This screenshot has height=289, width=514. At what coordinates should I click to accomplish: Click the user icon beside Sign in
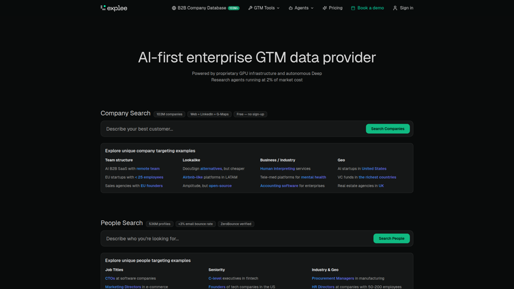tap(395, 8)
